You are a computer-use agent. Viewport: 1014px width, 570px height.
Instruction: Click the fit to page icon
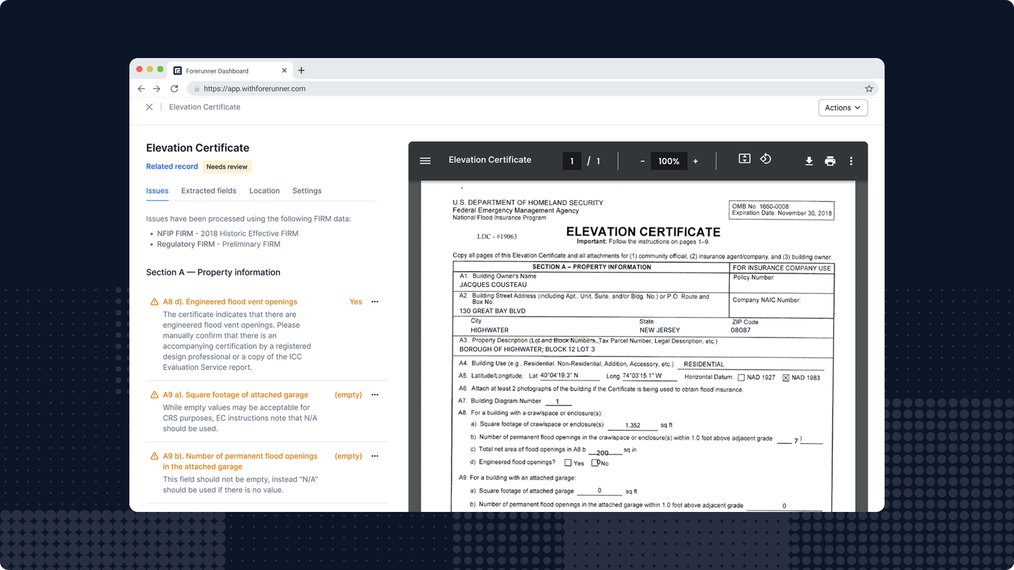coord(744,159)
